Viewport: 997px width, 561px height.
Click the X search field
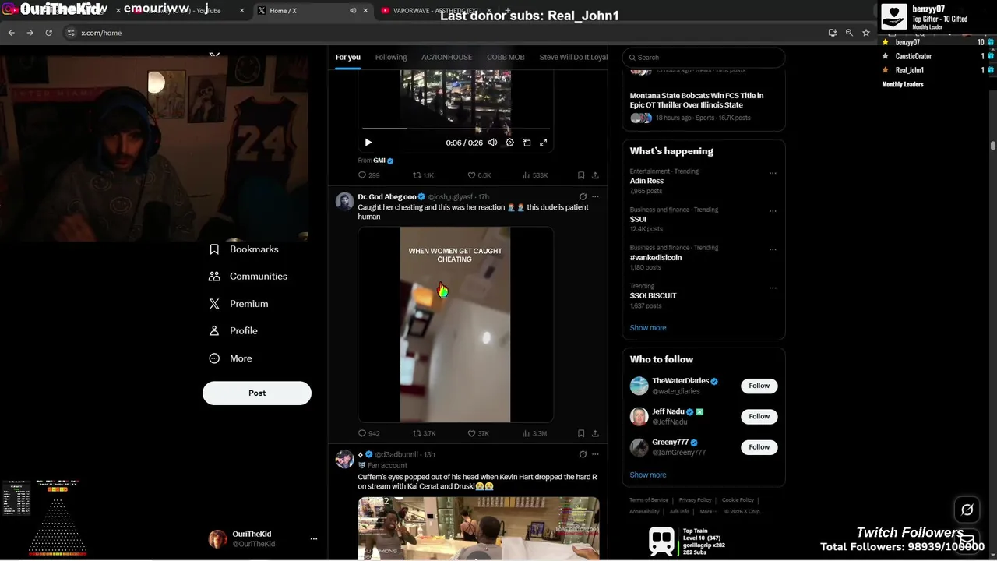pos(704,57)
